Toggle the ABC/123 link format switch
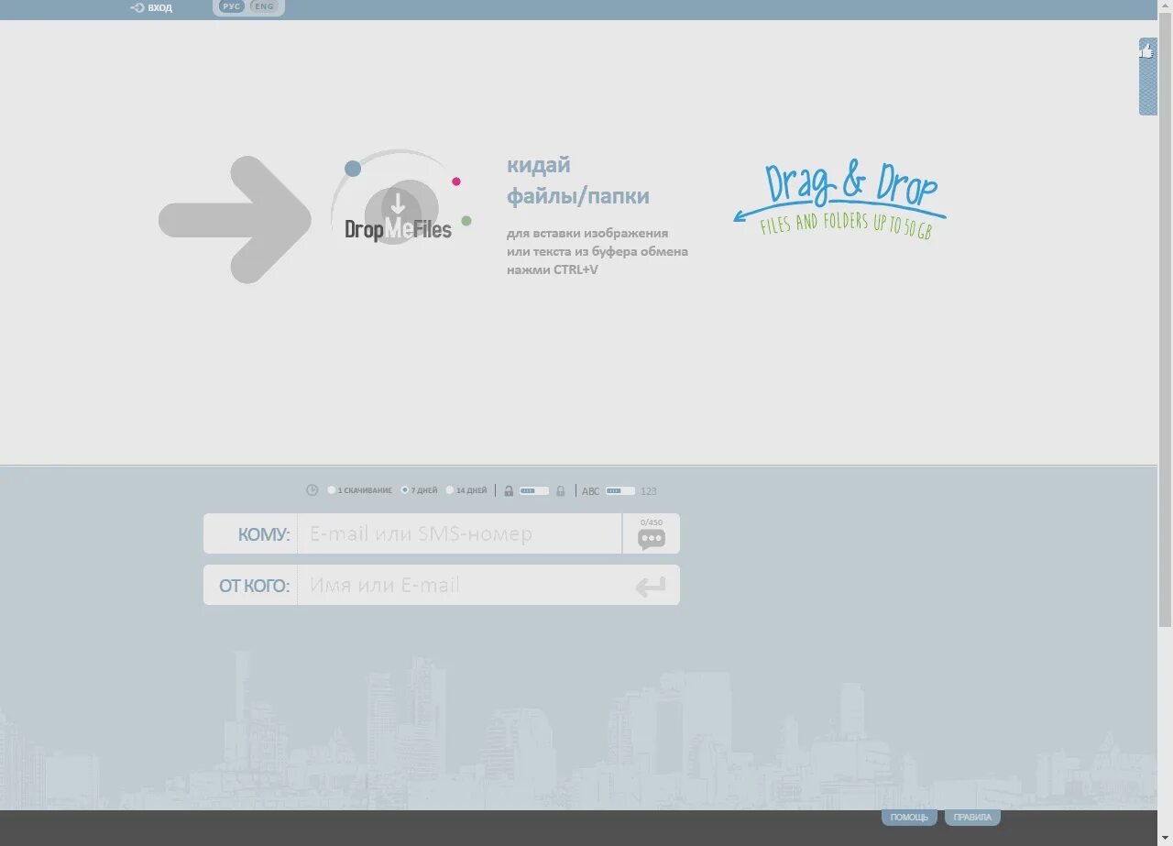 tap(620, 490)
